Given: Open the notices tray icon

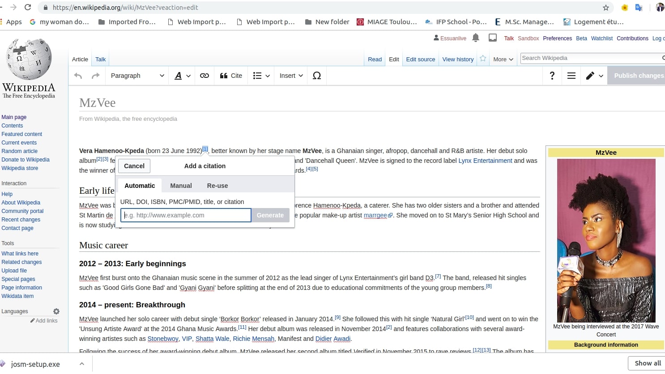Looking at the screenshot, I should tap(493, 38).
